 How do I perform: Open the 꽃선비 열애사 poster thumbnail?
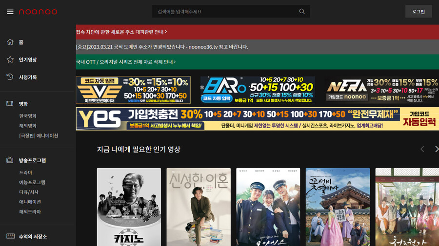point(338,207)
